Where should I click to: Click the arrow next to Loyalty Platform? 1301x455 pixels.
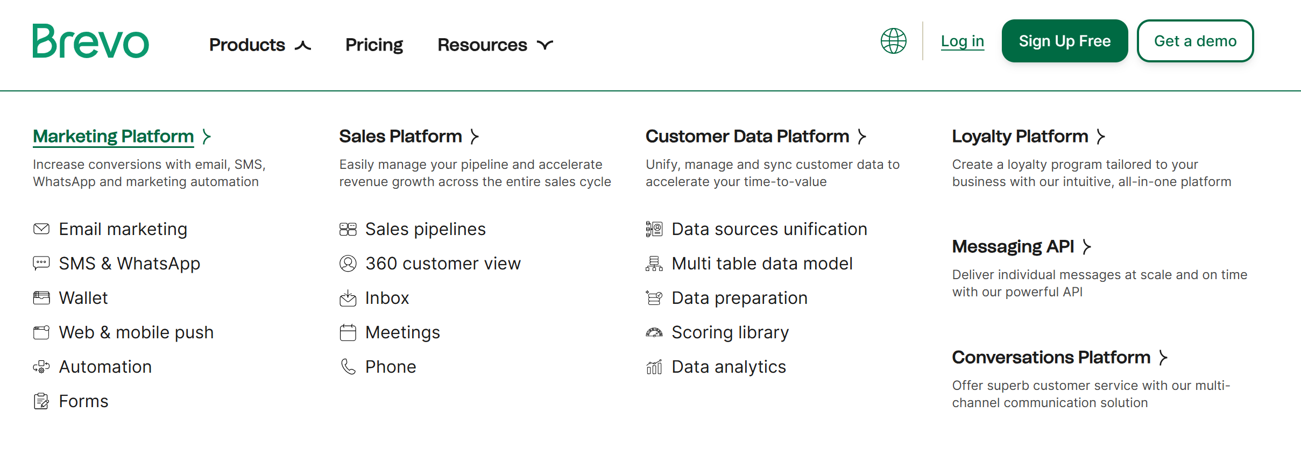pyautogui.click(x=1101, y=137)
